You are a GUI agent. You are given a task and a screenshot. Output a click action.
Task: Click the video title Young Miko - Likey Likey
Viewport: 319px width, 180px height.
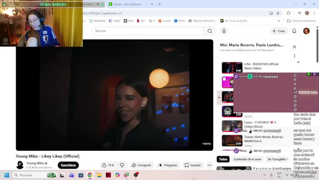(x=48, y=156)
